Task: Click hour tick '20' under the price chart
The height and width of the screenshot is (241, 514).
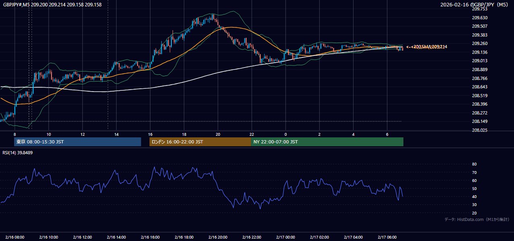Action: tap(218, 134)
